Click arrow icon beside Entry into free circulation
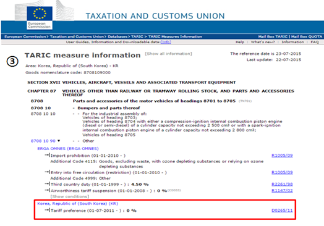Screen dimensions: 324x226 pyautogui.click(x=48, y=172)
